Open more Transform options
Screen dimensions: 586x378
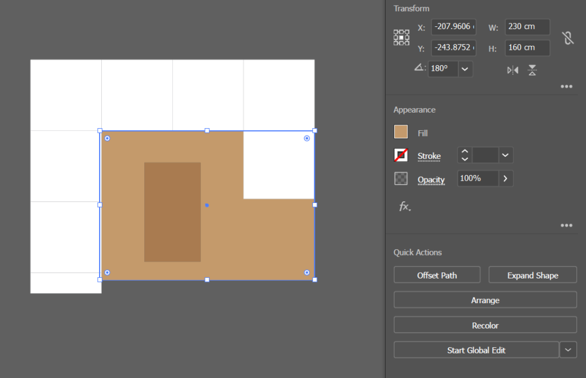coord(567,86)
